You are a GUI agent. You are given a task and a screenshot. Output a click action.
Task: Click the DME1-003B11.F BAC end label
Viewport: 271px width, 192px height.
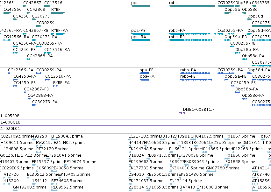[199, 110]
